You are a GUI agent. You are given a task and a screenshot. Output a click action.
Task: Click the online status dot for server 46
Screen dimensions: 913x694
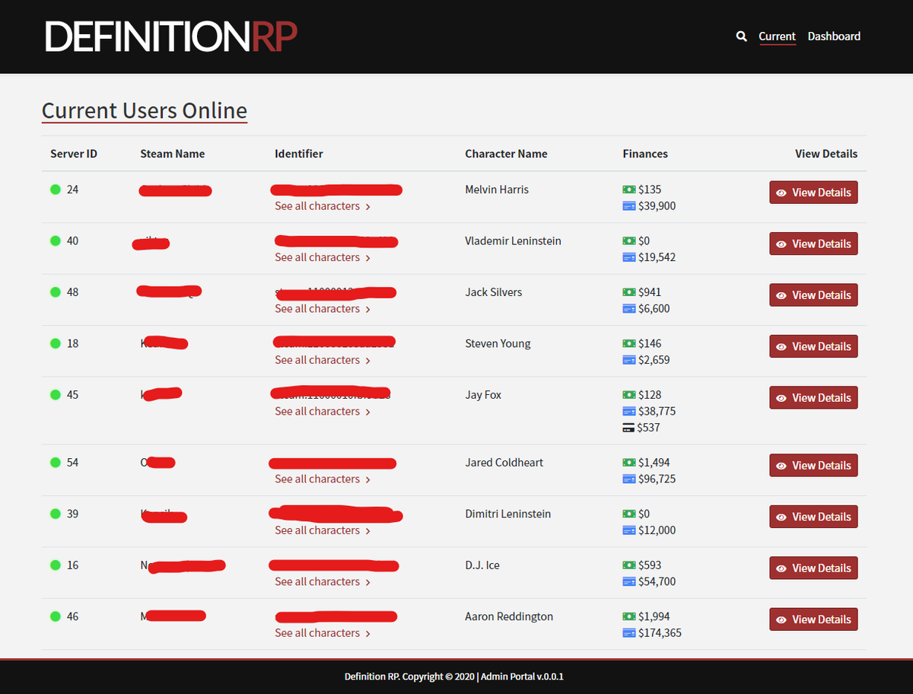[56, 616]
